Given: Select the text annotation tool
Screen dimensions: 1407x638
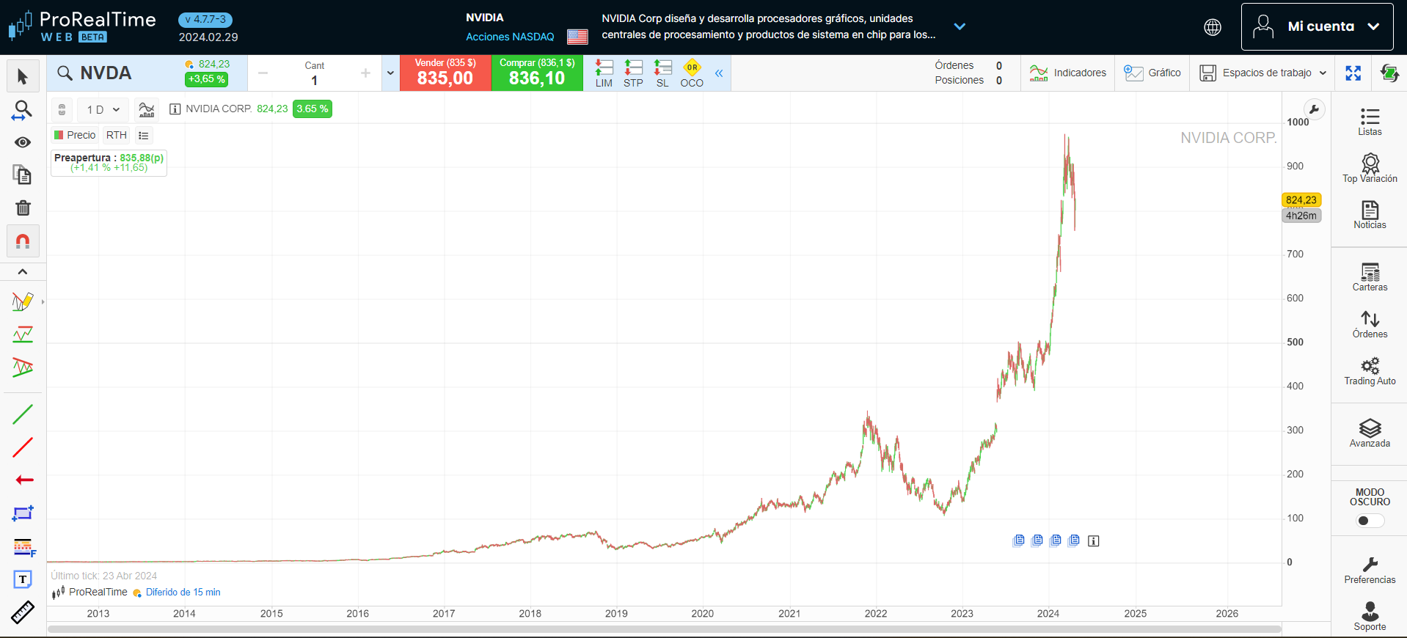Looking at the screenshot, I should [x=23, y=579].
